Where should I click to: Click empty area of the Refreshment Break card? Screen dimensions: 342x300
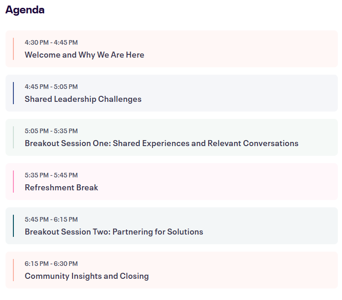(x=218, y=182)
